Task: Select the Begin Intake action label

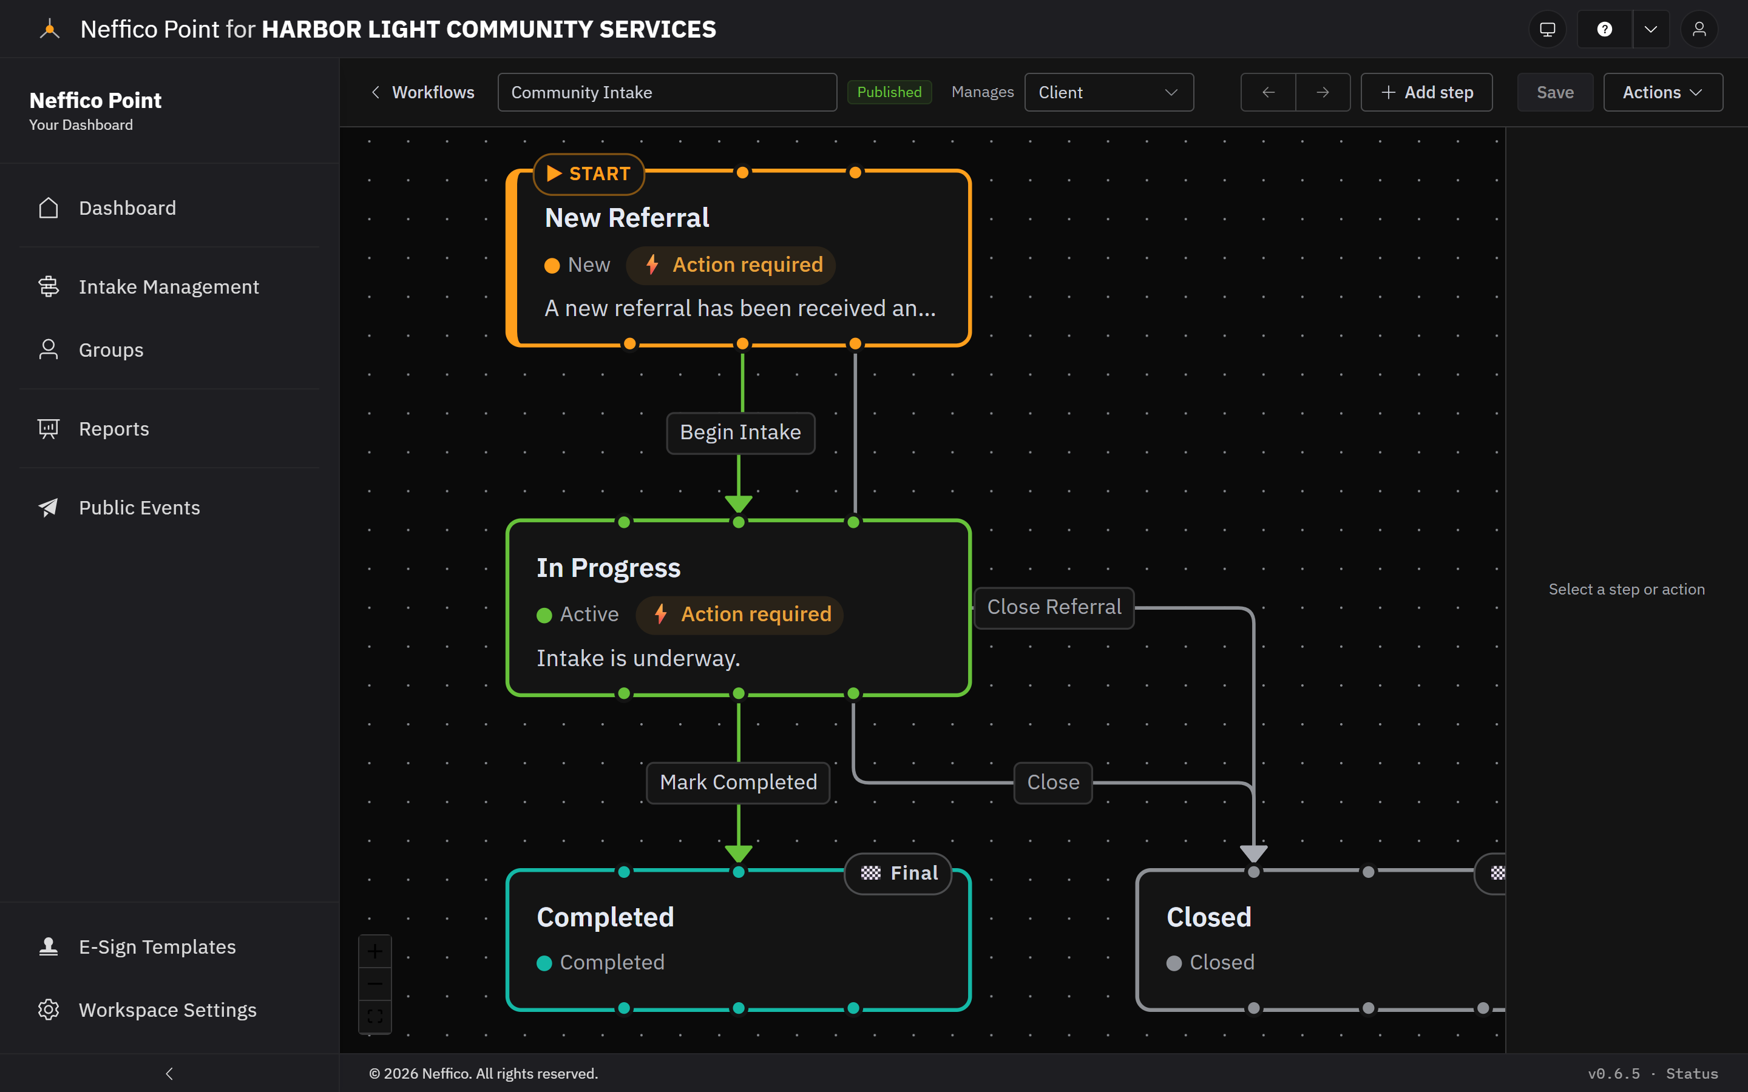Action: coord(740,433)
